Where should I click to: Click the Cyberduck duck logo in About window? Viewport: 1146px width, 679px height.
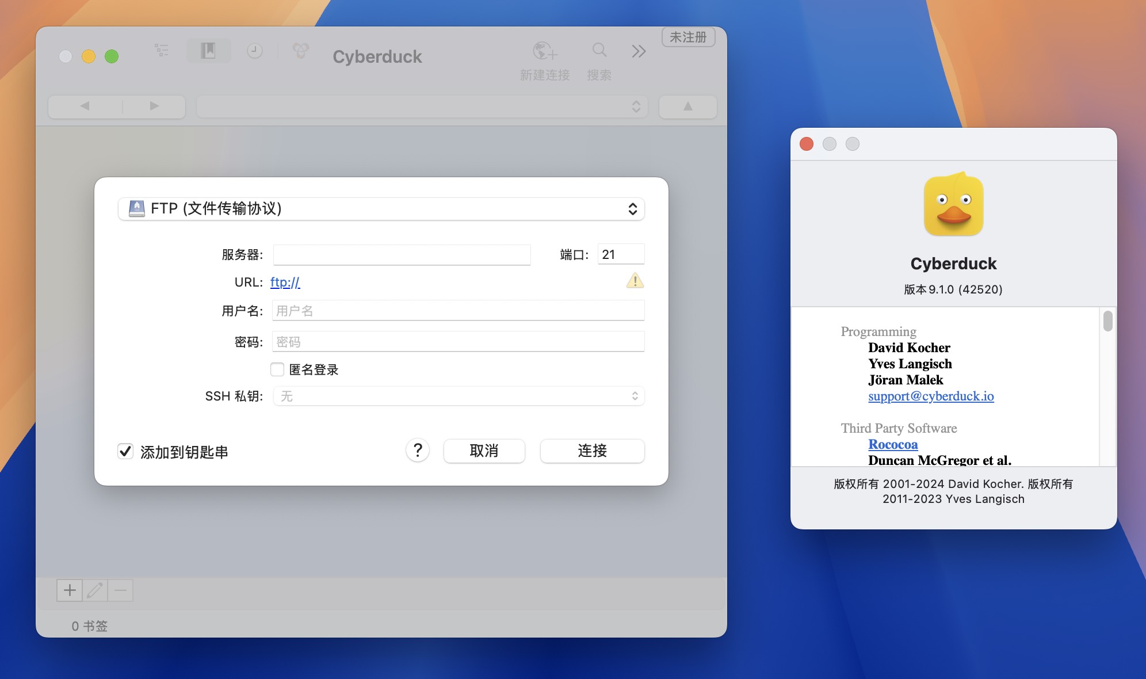click(x=953, y=204)
